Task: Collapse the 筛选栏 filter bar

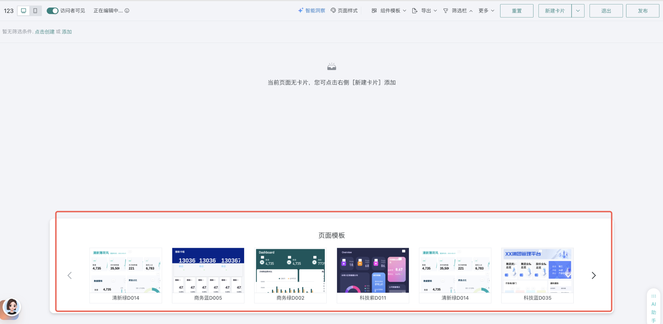Action: pyautogui.click(x=458, y=11)
